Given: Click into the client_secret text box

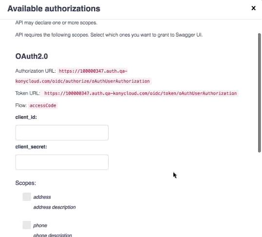Looking at the screenshot, I should pyautogui.click(x=62, y=162).
